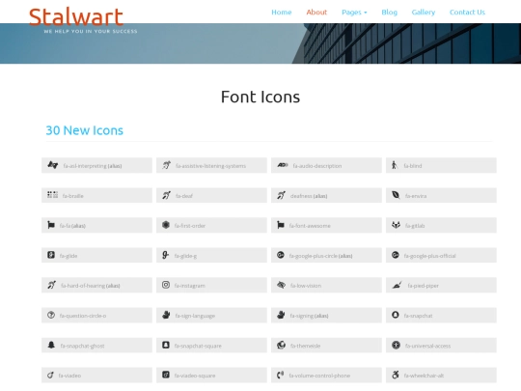The height and width of the screenshot is (391, 521).
Task: Click the fa-themeisle icon
Action: click(281, 345)
